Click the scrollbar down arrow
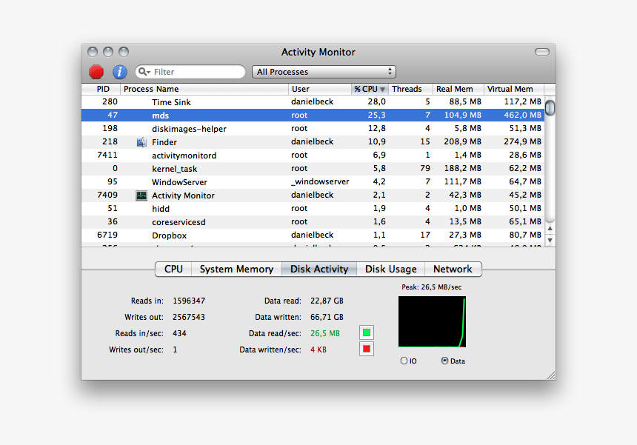Screen dimensions: 637x445 tap(550, 241)
